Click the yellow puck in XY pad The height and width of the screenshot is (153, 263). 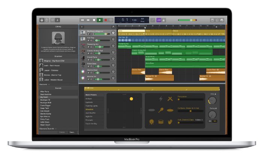pyautogui.click(x=131, y=99)
